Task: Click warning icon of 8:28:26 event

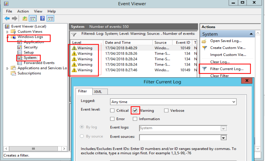Action: click(74, 53)
